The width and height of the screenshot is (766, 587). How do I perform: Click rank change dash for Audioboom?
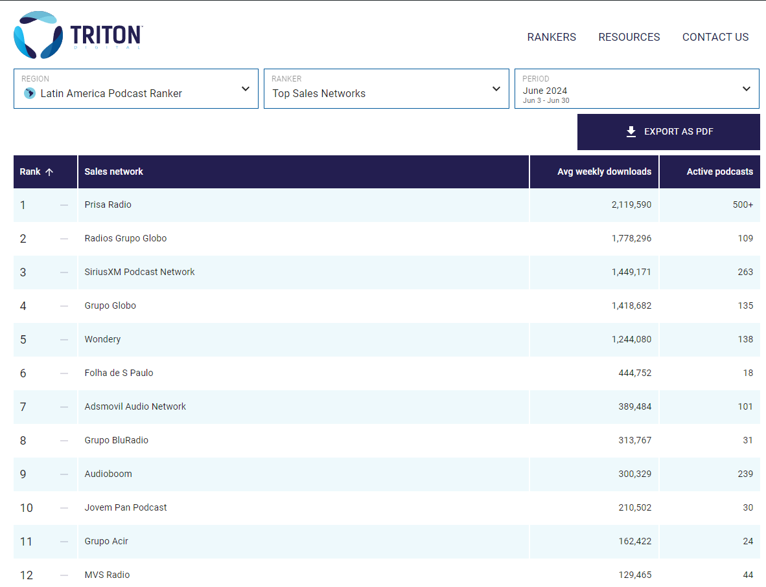(64, 474)
